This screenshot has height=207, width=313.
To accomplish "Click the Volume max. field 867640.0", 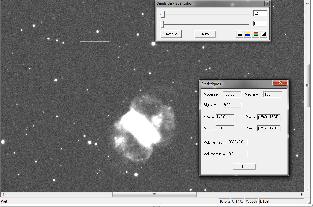I will [x=238, y=142].
